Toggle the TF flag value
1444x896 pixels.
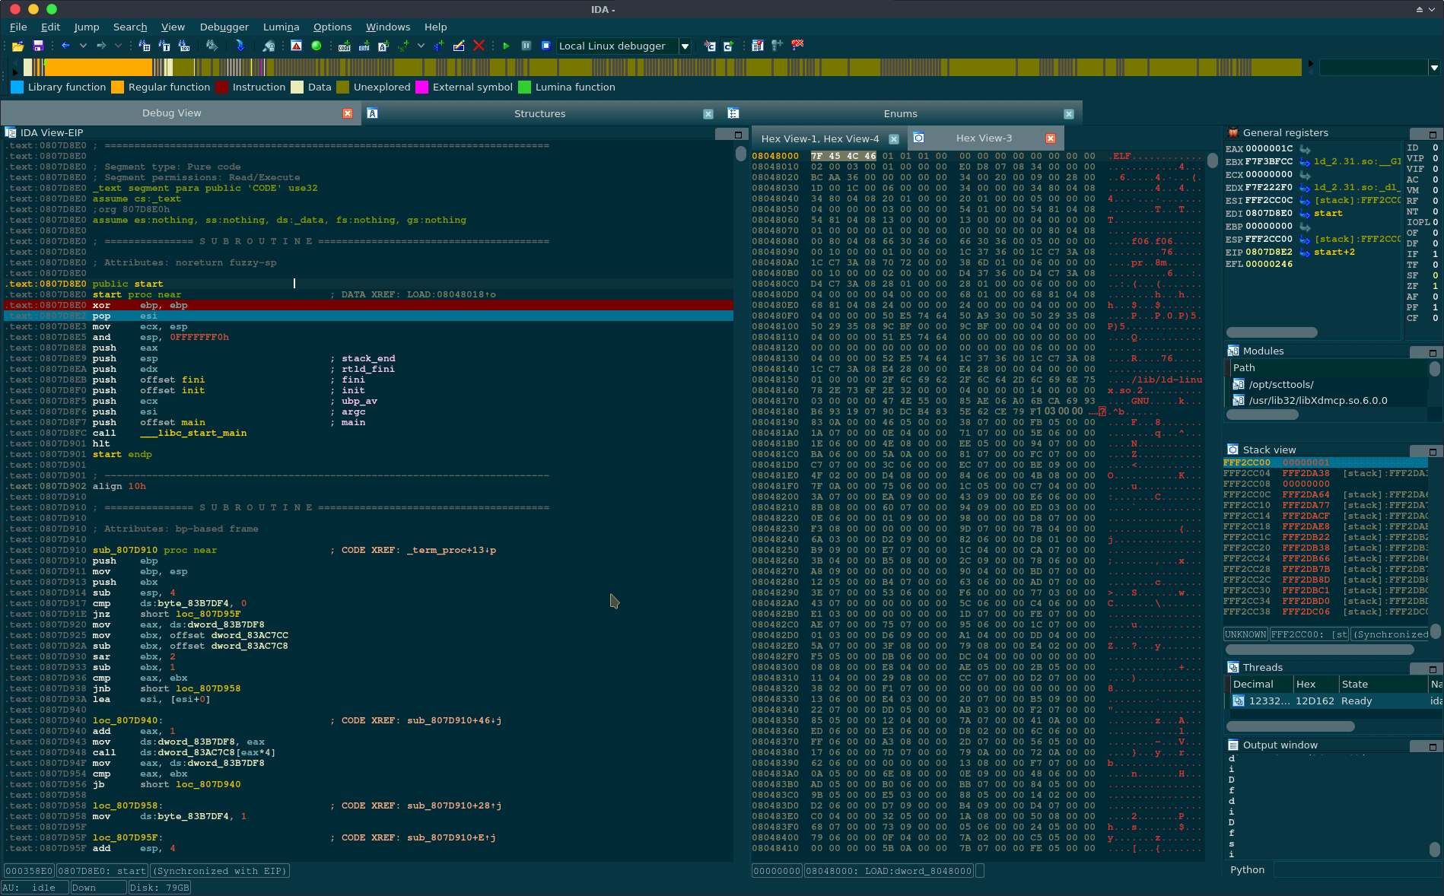tap(1436, 265)
